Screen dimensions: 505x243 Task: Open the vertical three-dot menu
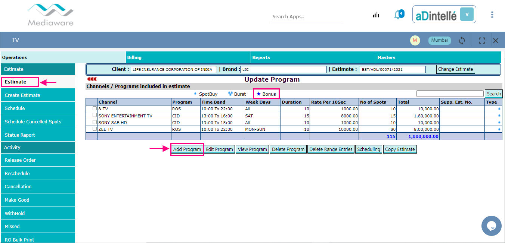pyautogui.click(x=492, y=15)
